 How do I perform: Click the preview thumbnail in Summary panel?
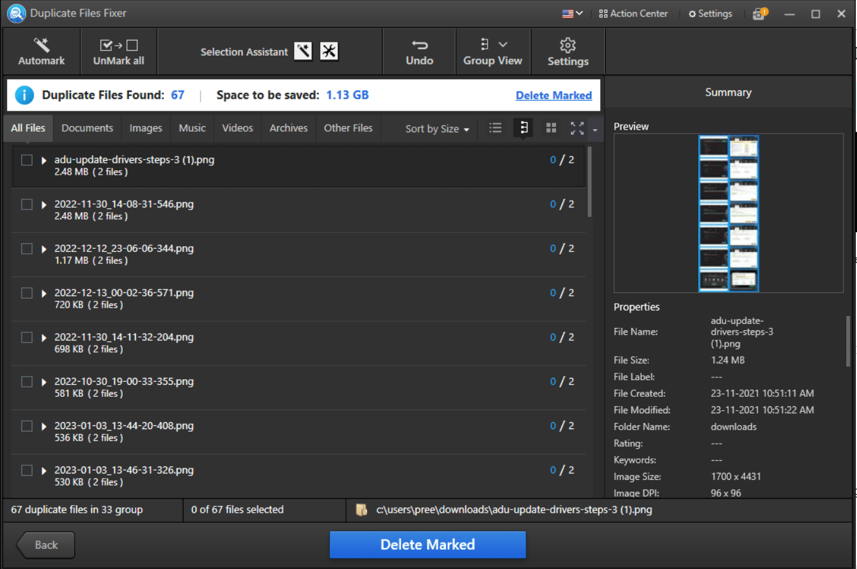click(729, 212)
